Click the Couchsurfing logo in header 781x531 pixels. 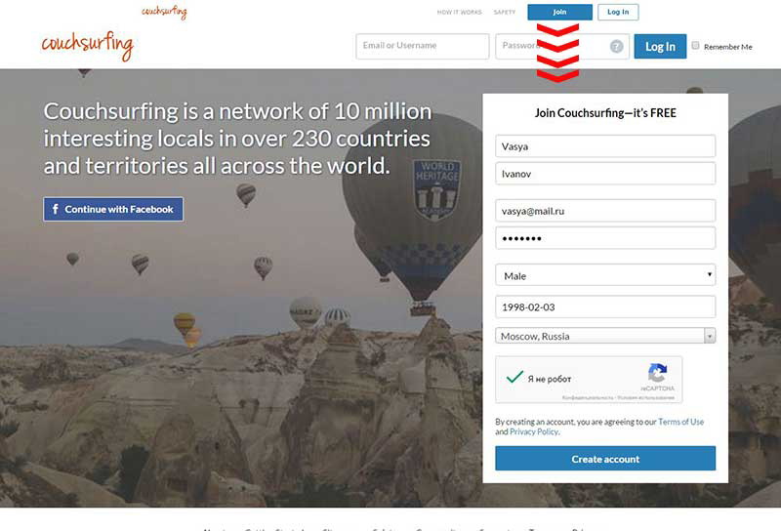tap(88, 46)
